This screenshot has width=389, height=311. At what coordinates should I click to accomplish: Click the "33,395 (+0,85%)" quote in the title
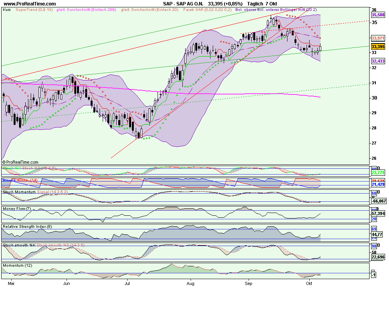click(225, 4)
